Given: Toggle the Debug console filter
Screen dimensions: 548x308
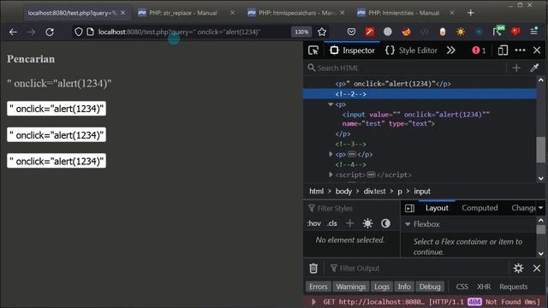Looking at the screenshot, I should [x=430, y=287].
